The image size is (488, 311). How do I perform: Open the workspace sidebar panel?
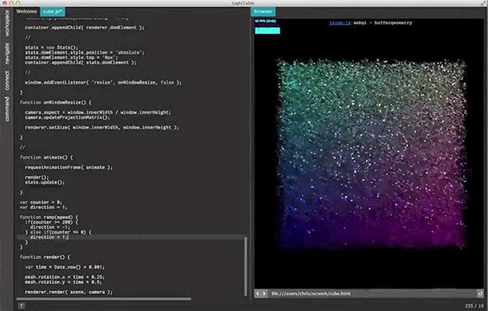pyautogui.click(x=7, y=23)
